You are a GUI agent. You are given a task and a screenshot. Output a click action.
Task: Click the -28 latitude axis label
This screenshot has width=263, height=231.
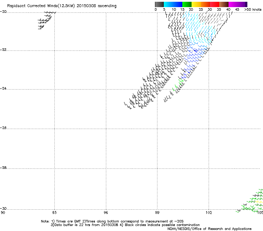pos(3,168)
